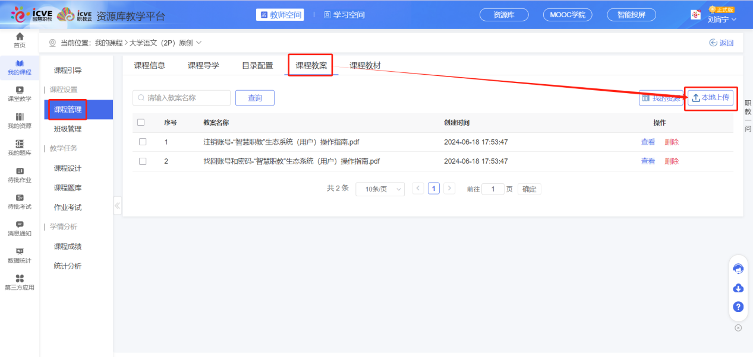Launch 第三方应用 sidebar icon

click(x=19, y=283)
